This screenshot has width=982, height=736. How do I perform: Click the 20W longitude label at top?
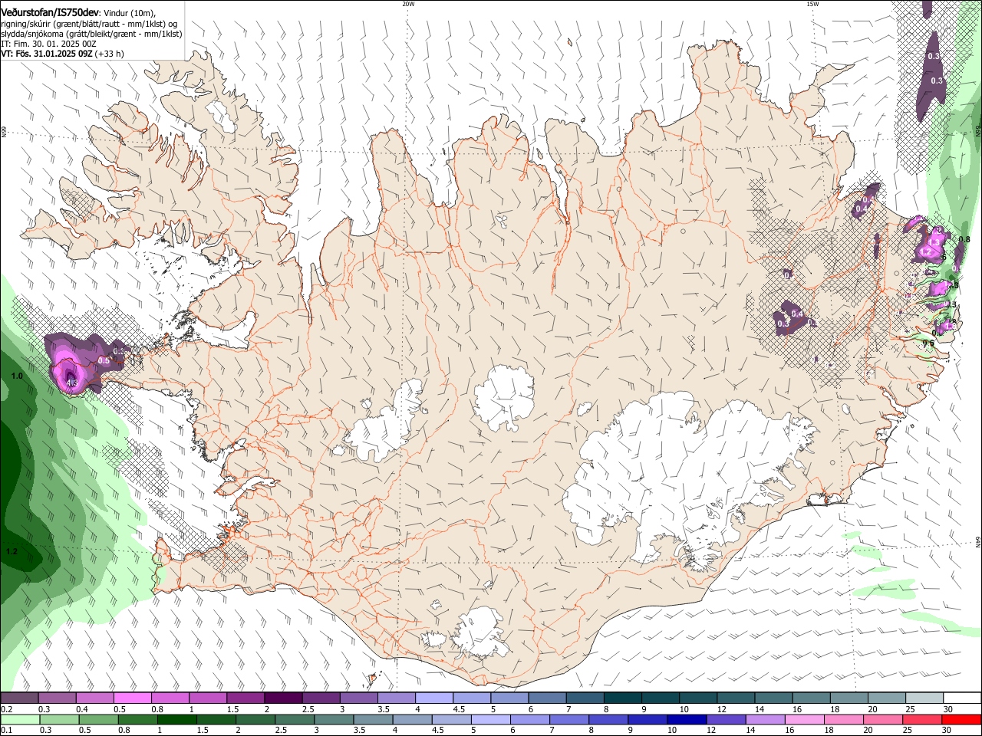point(408,3)
